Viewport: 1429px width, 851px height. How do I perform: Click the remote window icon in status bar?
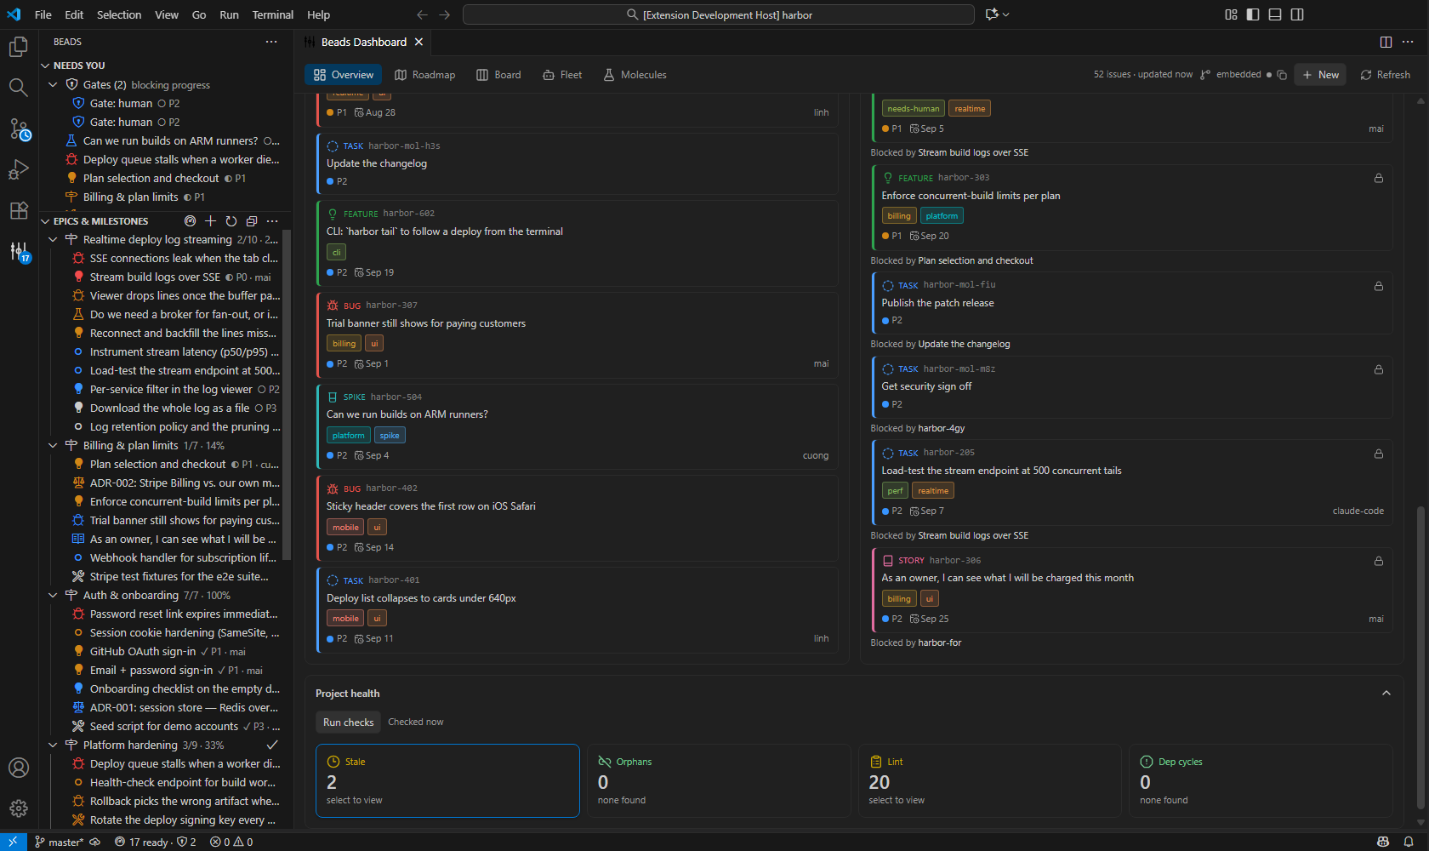(13, 842)
